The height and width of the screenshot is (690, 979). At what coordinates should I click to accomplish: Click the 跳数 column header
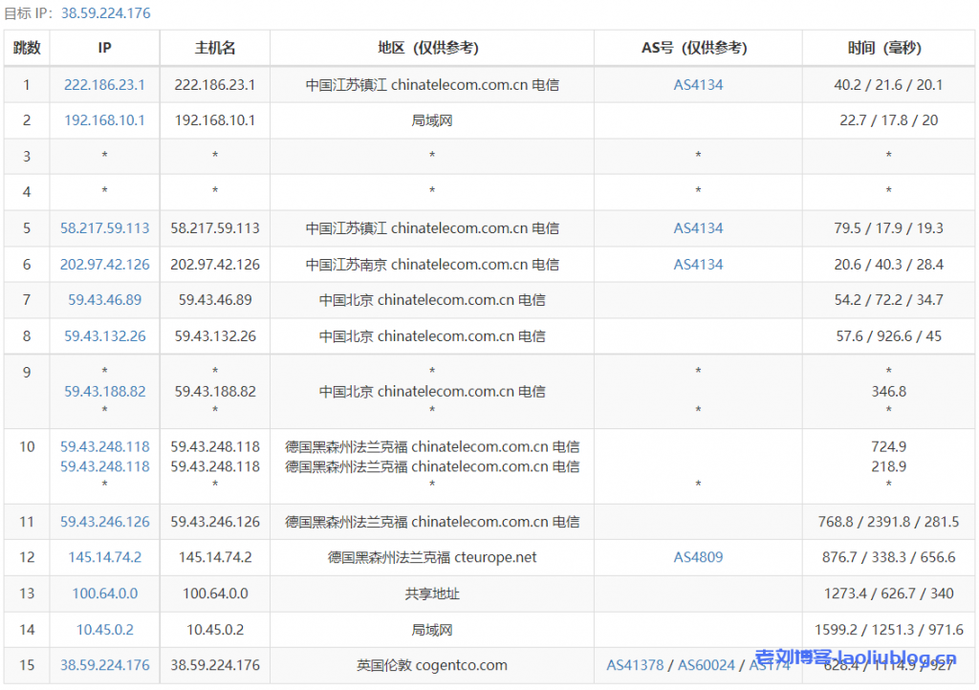27,48
